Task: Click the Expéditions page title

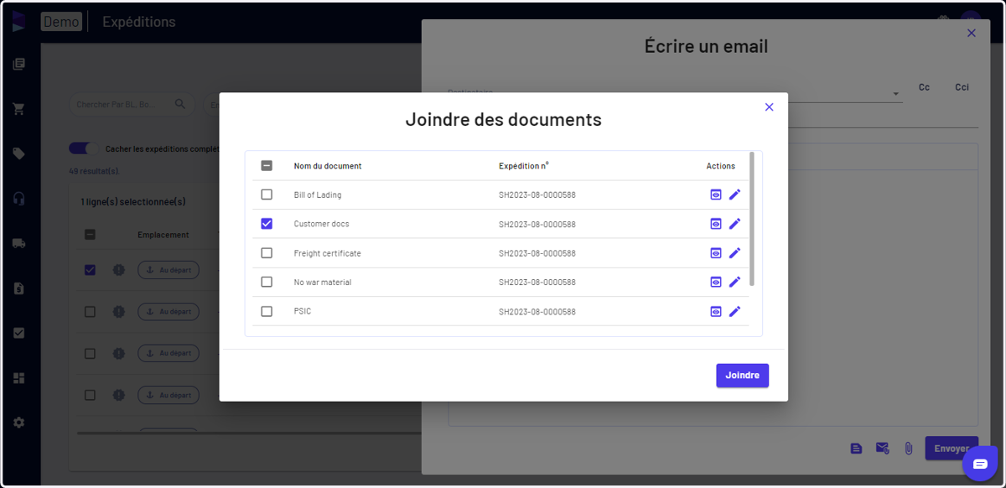Action: click(x=139, y=22)
